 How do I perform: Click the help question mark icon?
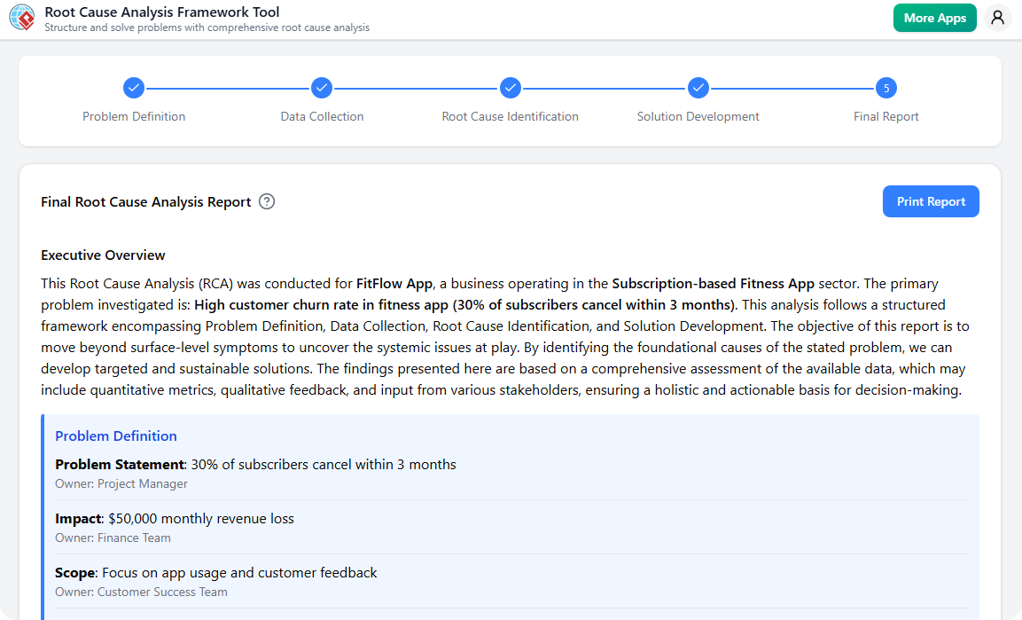267,201
